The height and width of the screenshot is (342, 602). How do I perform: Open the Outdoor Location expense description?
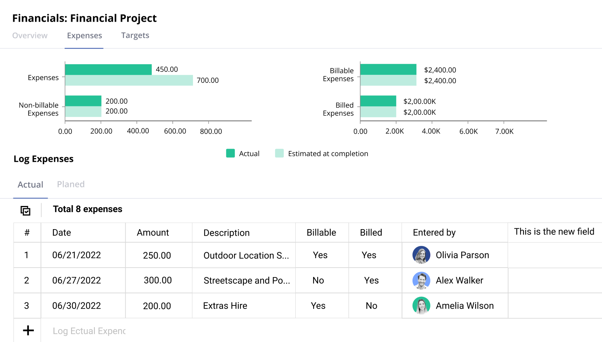tap(246, 255)
